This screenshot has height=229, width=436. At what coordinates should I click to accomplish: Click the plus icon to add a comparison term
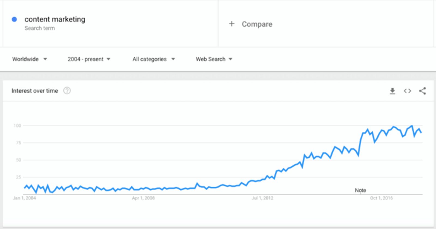[231, 24]
